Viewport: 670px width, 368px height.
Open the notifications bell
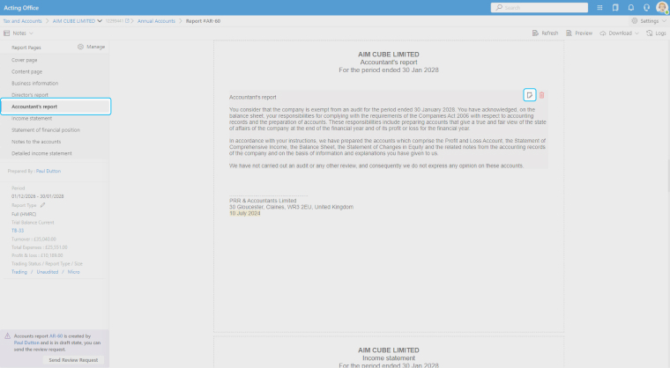click(x=630, y=7)
